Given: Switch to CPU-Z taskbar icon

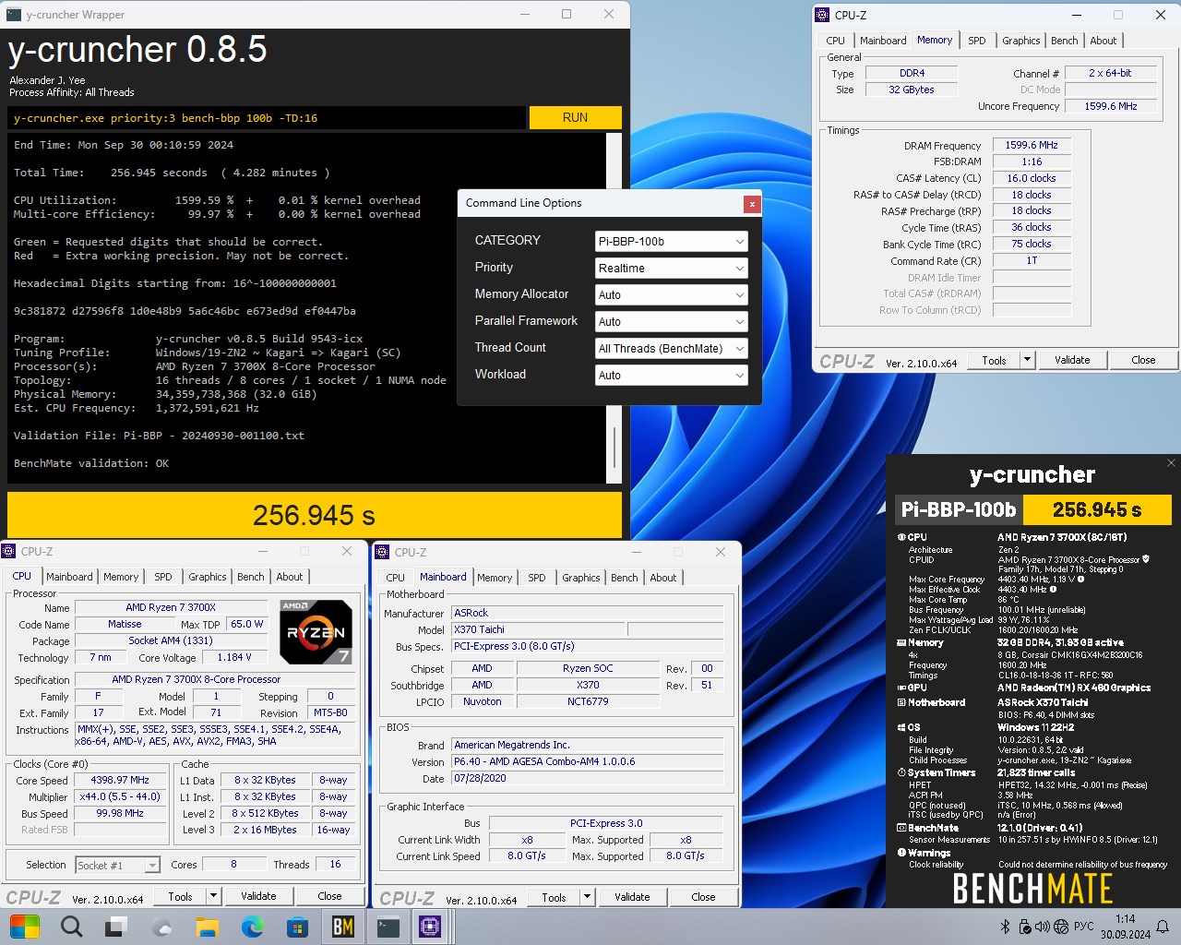Looking at the screenshot, I should coord(430,926).
